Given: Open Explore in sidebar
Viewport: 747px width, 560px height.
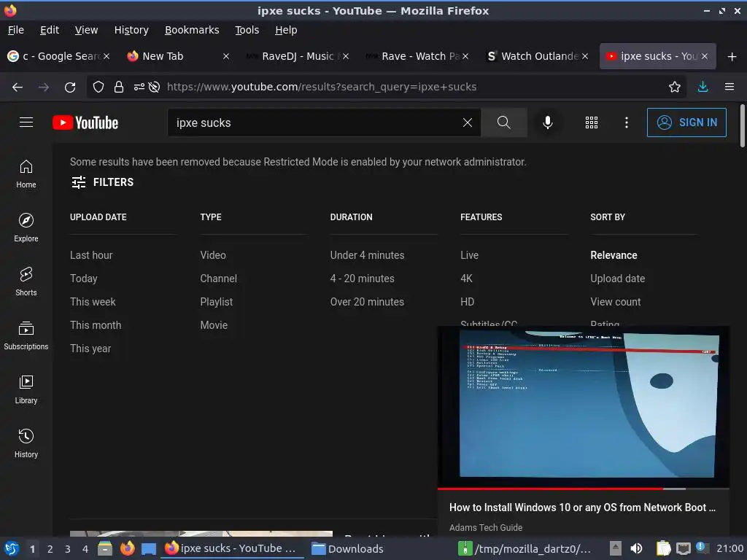Looking at the screenshot, I should pyautogui.click(x=26, y=227).
